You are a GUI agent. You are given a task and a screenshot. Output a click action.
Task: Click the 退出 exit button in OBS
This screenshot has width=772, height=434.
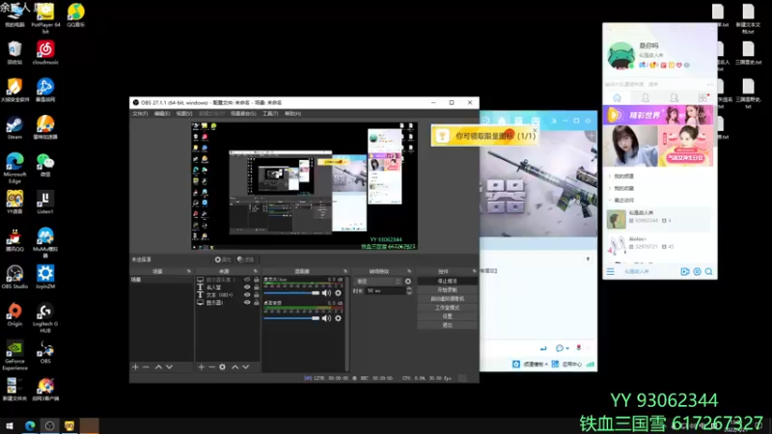(447, 325)
